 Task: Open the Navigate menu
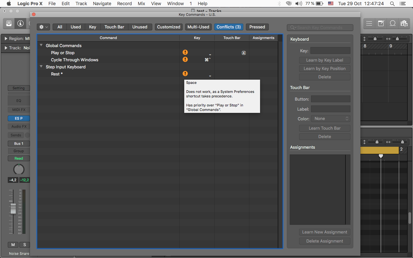[102, 4]
